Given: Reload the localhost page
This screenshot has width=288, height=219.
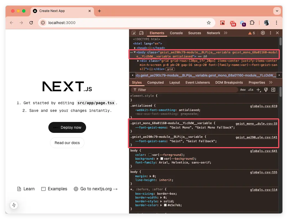Looking at the screenshot, I should click(31, 23).
